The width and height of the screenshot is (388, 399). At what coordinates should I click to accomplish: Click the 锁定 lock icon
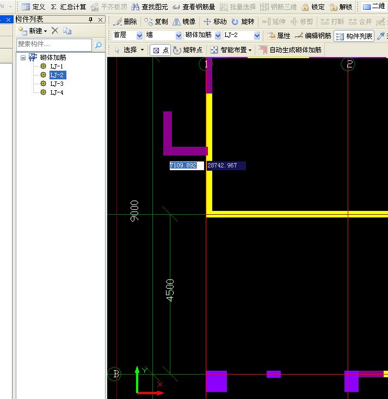point(313,7)
